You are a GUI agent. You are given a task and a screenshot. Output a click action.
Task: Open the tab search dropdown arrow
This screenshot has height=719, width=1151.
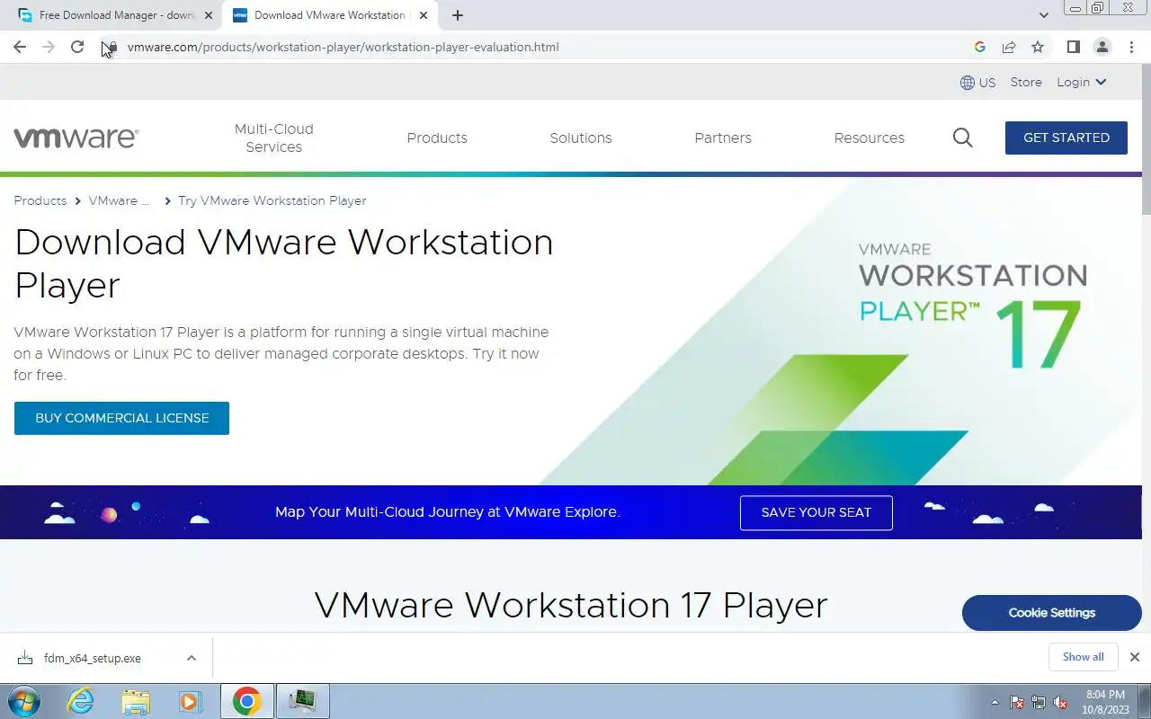click(x=1044, y=15)
